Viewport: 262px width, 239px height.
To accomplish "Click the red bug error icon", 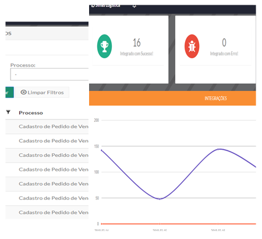I will pyautogui.click(x=192, y=46).
